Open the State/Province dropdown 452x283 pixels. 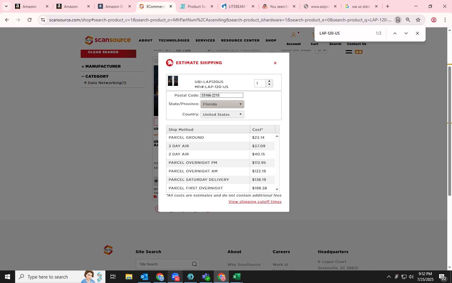coord(222,104)
